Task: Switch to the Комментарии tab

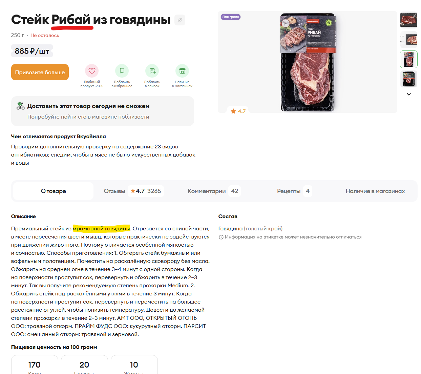Action: pos(213,191)
